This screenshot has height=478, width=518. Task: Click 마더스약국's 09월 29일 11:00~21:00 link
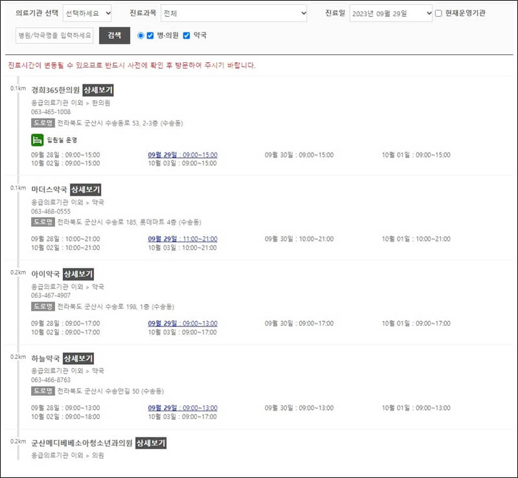tap(183, 238)
